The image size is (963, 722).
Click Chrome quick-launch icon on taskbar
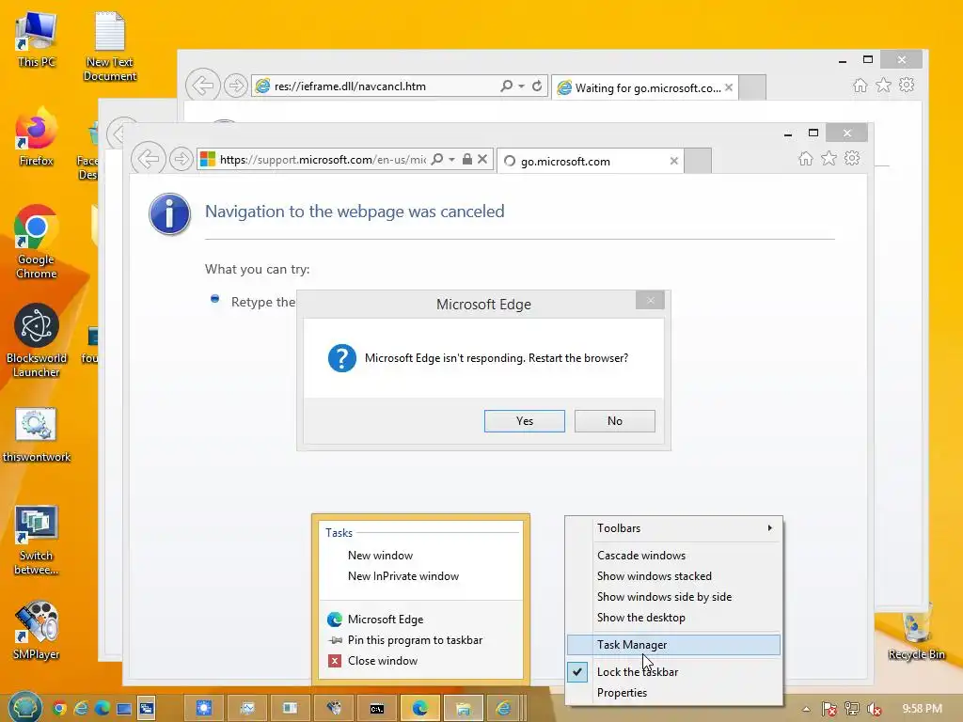pos(59,709)
